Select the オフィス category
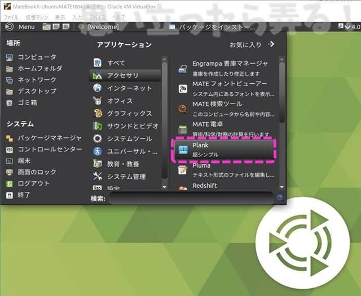Viewport: 361px width, 296px height. 125,101
